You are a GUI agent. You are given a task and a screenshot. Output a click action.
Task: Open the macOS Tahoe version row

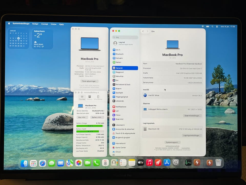point(172,95)
